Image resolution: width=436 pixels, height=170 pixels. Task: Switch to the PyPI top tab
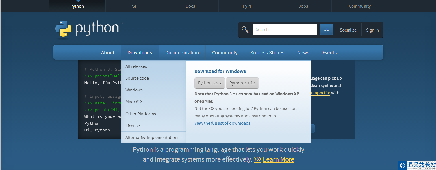click(247, 6)
